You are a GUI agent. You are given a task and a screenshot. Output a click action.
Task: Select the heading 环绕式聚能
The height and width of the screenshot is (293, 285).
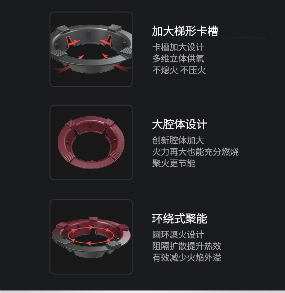point(180,218)
